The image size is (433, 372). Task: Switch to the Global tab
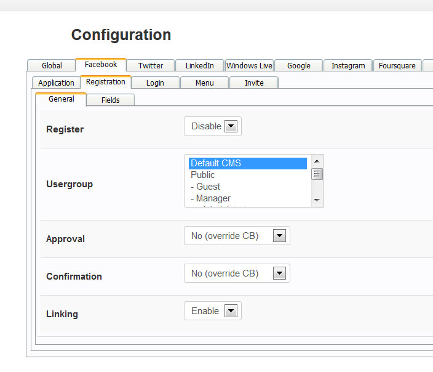click(52, 65)
